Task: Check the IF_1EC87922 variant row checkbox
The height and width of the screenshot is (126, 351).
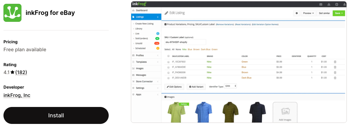Action: tap(169, 62)
